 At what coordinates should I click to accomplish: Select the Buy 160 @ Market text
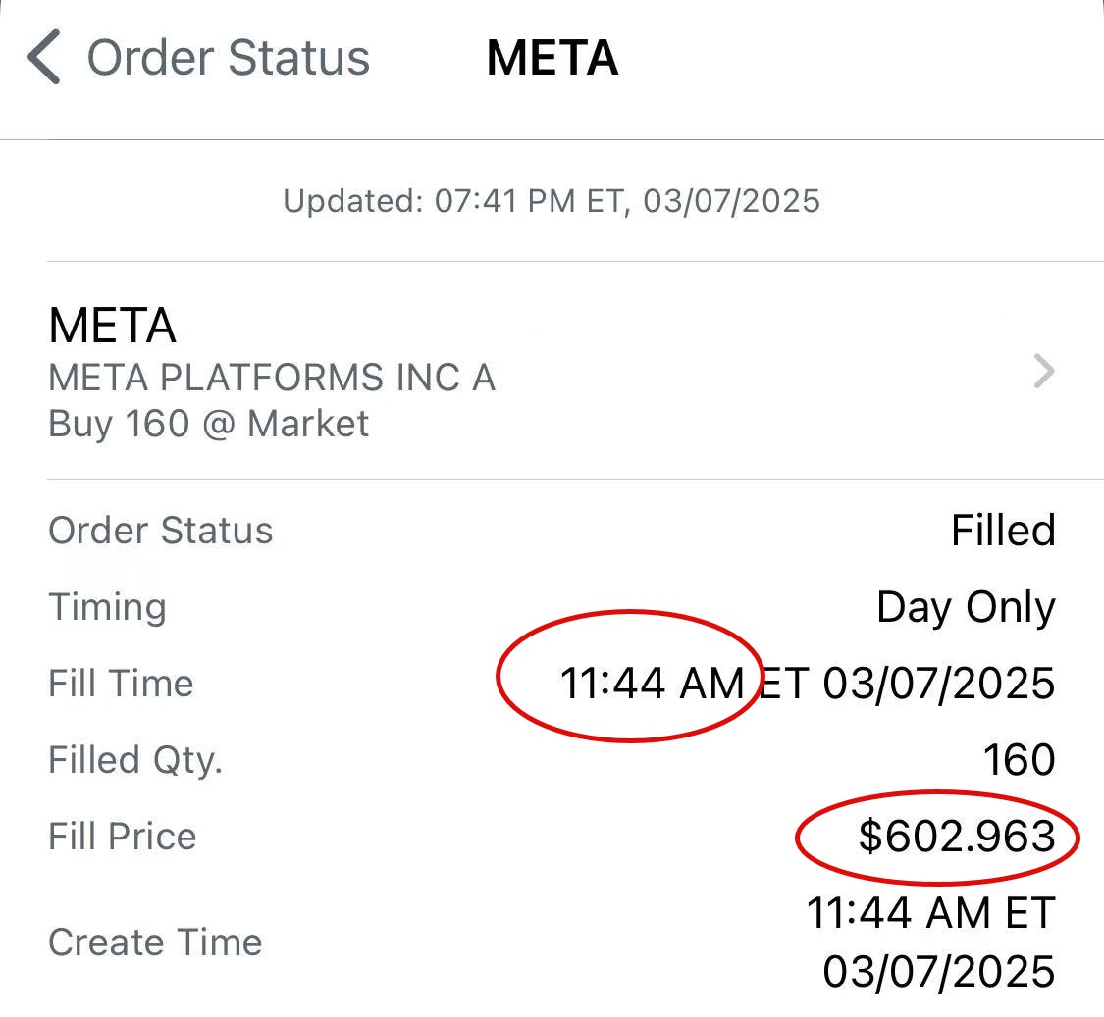point(208,424)
